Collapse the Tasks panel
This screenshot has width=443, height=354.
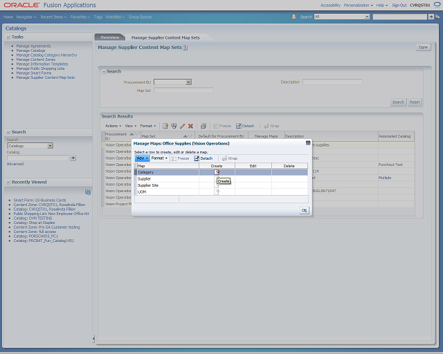tap(8, 37)
